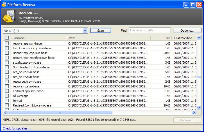The width and height of the screenshot is (204, 132).
Task: Check the box for format file
Action: (x=7, y=100)
